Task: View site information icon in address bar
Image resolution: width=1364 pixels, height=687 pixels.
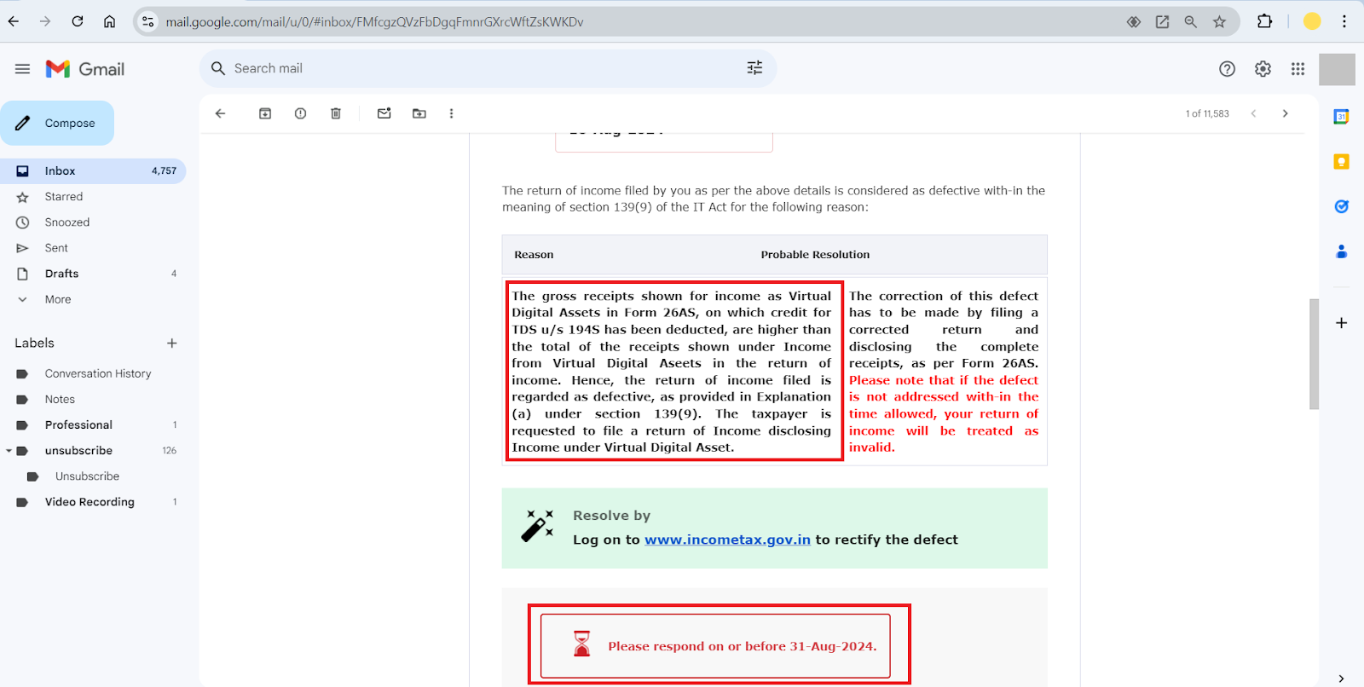Action: point(148,21)
